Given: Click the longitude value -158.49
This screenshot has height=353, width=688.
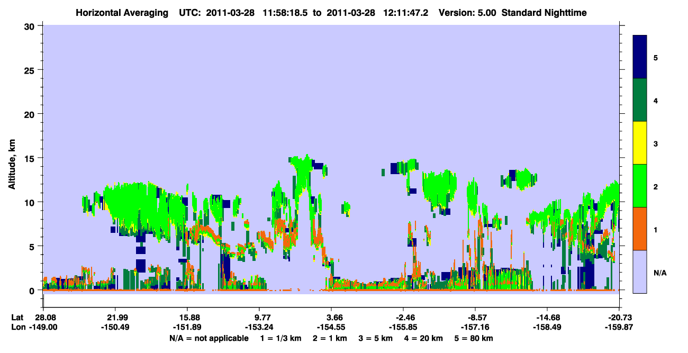Looking at the screenshot, I should [547, 327].
